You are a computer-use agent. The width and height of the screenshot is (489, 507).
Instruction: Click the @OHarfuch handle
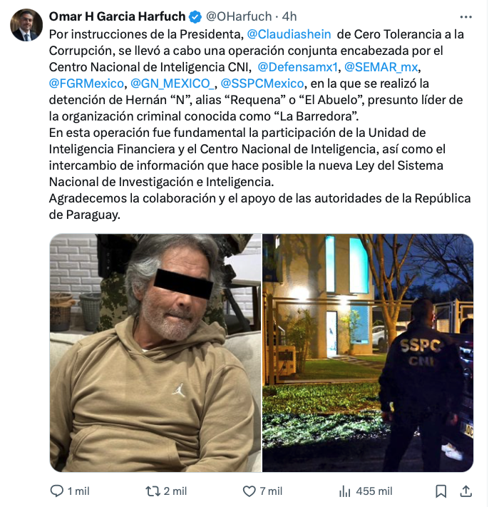[x=239, y=16]
